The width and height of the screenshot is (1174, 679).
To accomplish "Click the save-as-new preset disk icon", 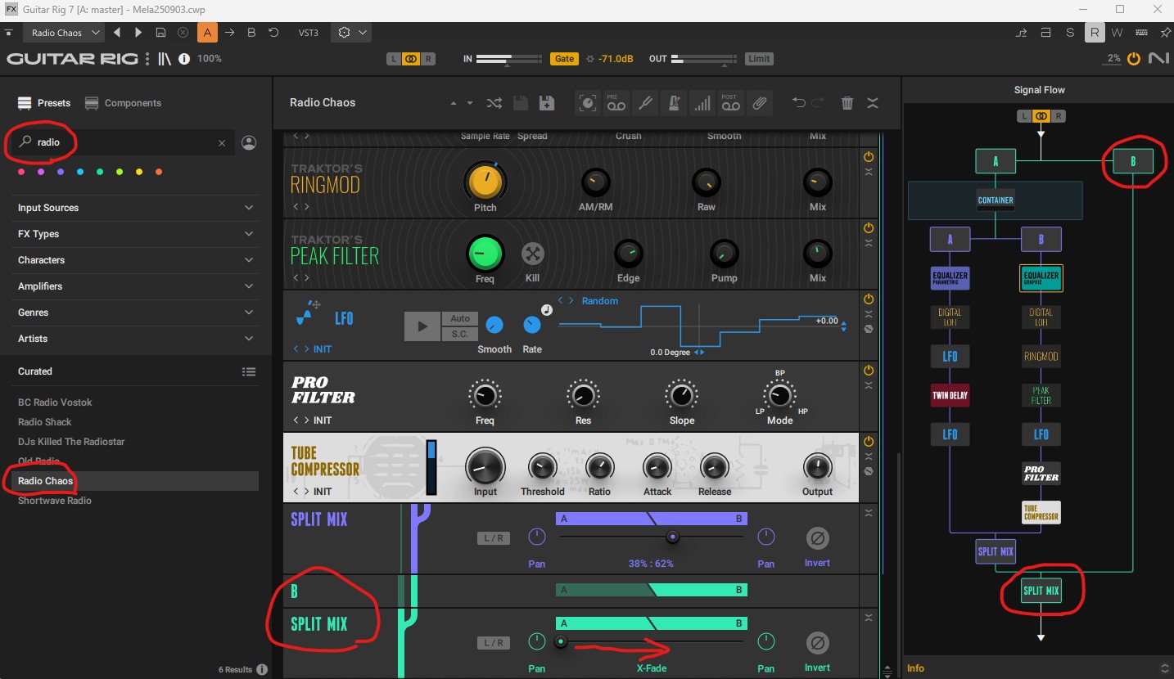I will (x=547, y=103).
